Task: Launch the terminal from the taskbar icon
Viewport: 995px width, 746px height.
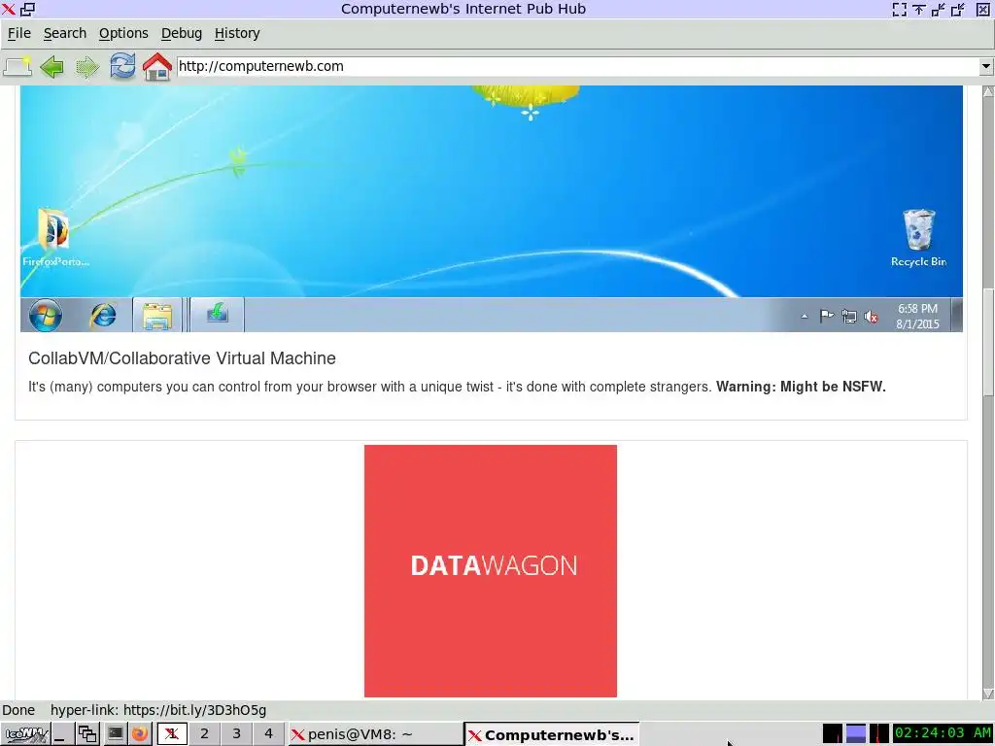Action: [x=115, y=734]
